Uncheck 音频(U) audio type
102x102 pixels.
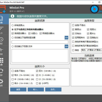(x=73, y=29)
